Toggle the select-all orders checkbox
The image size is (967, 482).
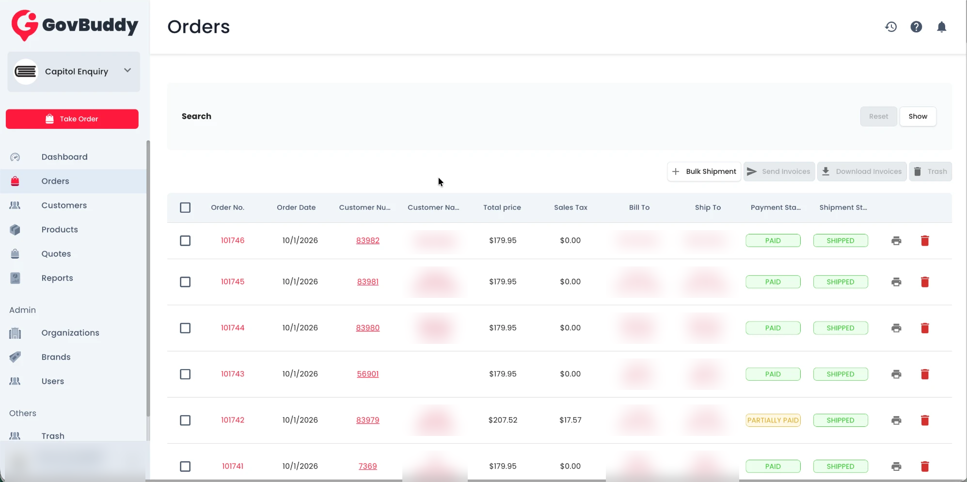coord(185,207)
